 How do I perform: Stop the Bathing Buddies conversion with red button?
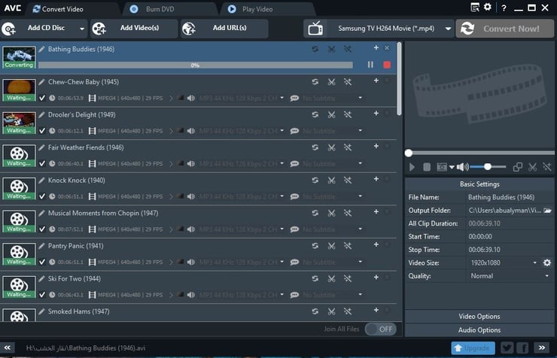(387, 65)
